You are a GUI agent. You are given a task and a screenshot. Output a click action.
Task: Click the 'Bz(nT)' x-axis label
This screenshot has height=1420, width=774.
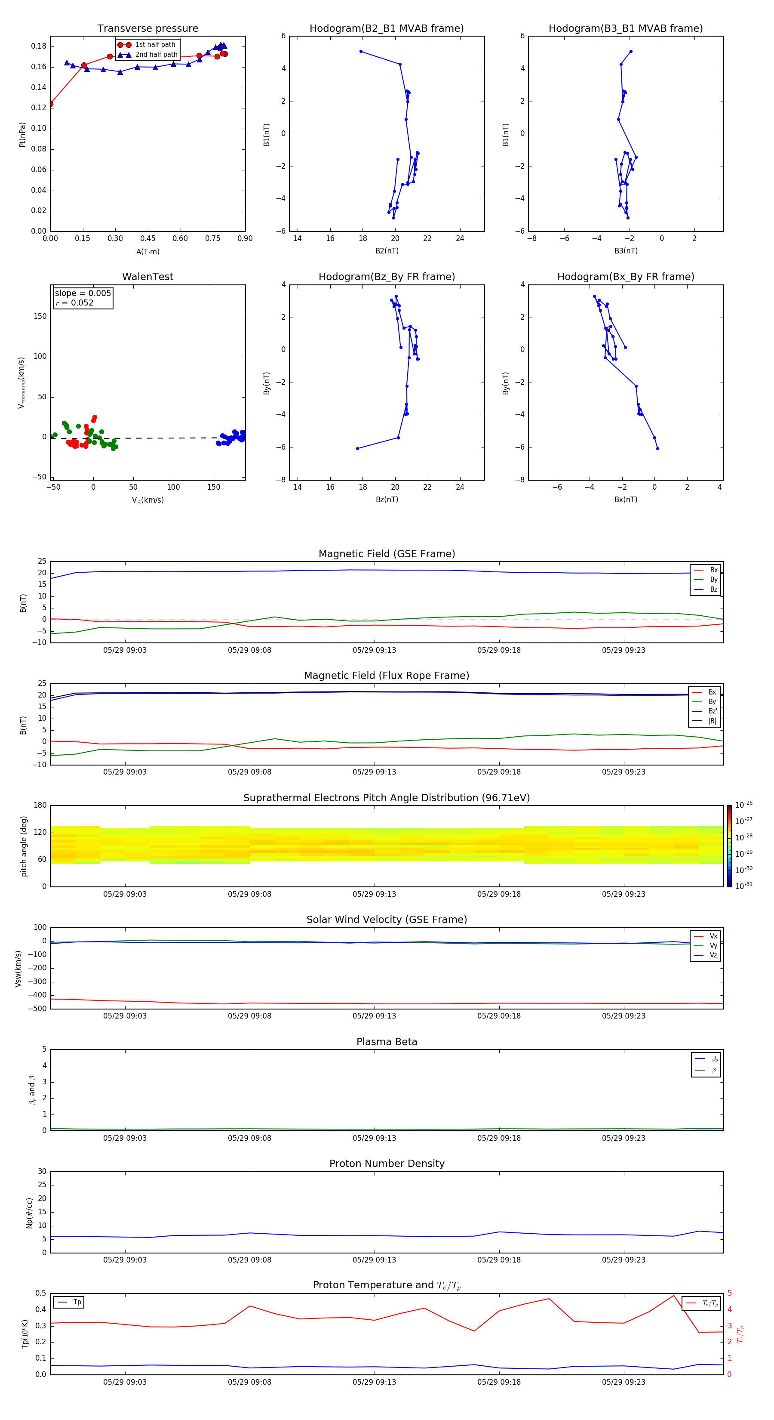click(x=387, y=500)
